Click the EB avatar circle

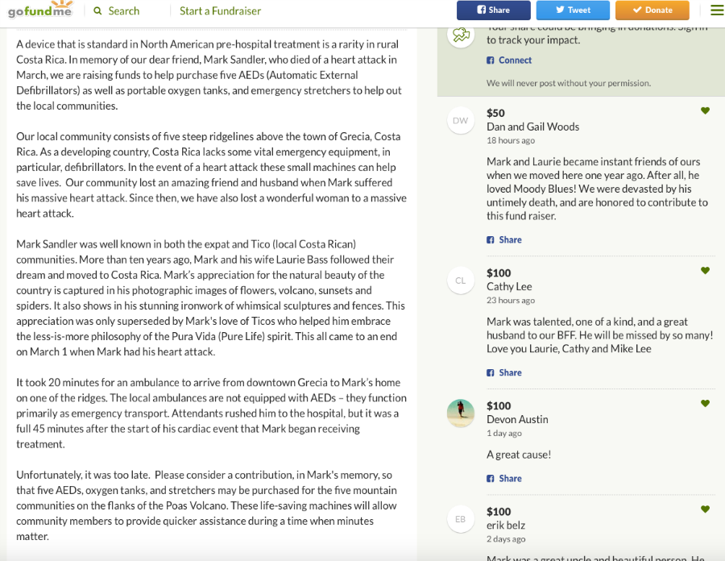[x=461, y=519]
